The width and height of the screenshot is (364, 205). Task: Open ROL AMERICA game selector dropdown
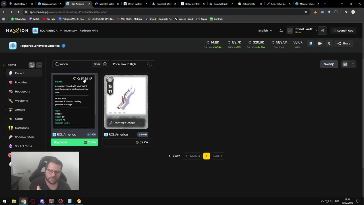click(47, 30)
